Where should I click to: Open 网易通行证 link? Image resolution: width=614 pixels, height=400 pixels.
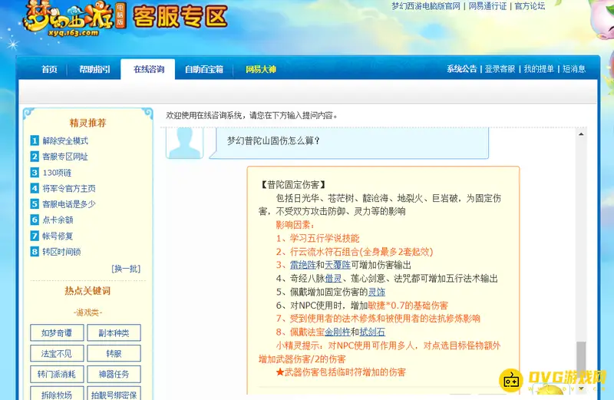click(x=487, y=6)
